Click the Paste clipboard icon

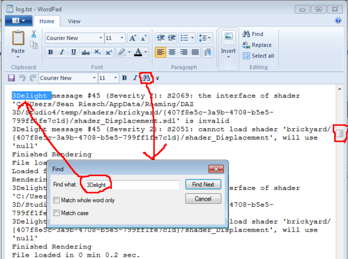point(18,38)
